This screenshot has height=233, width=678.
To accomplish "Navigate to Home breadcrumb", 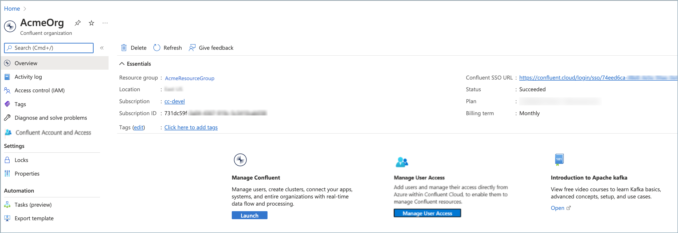I will click(12, 9).
